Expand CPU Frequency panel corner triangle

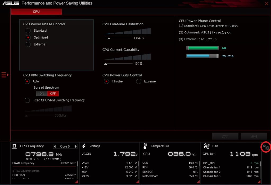pos(76,182)
